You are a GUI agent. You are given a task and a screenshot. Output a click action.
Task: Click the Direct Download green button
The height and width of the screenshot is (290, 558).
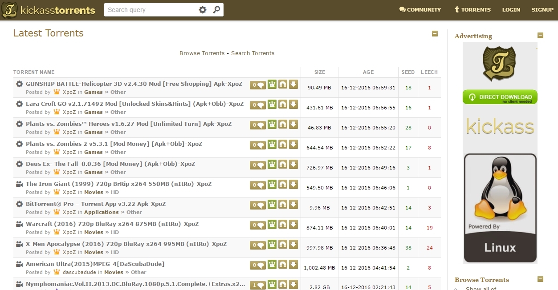click(x=500, y=97)
